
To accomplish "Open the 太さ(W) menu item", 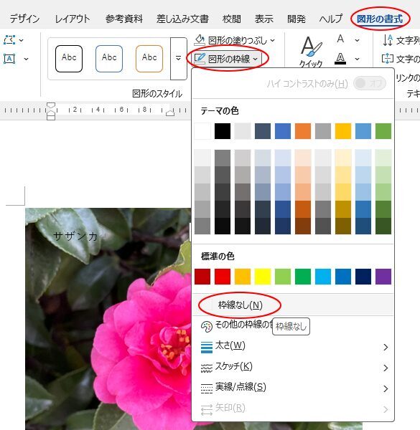I will click(293, 347).
